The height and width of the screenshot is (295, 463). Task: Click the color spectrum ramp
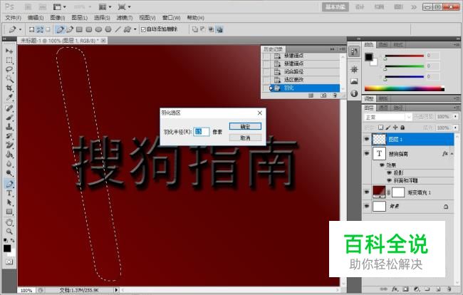click(x=405, y=88)
